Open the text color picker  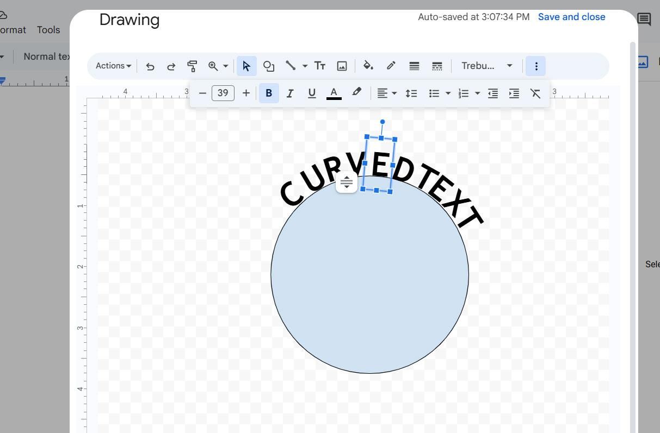coord(334,93)
